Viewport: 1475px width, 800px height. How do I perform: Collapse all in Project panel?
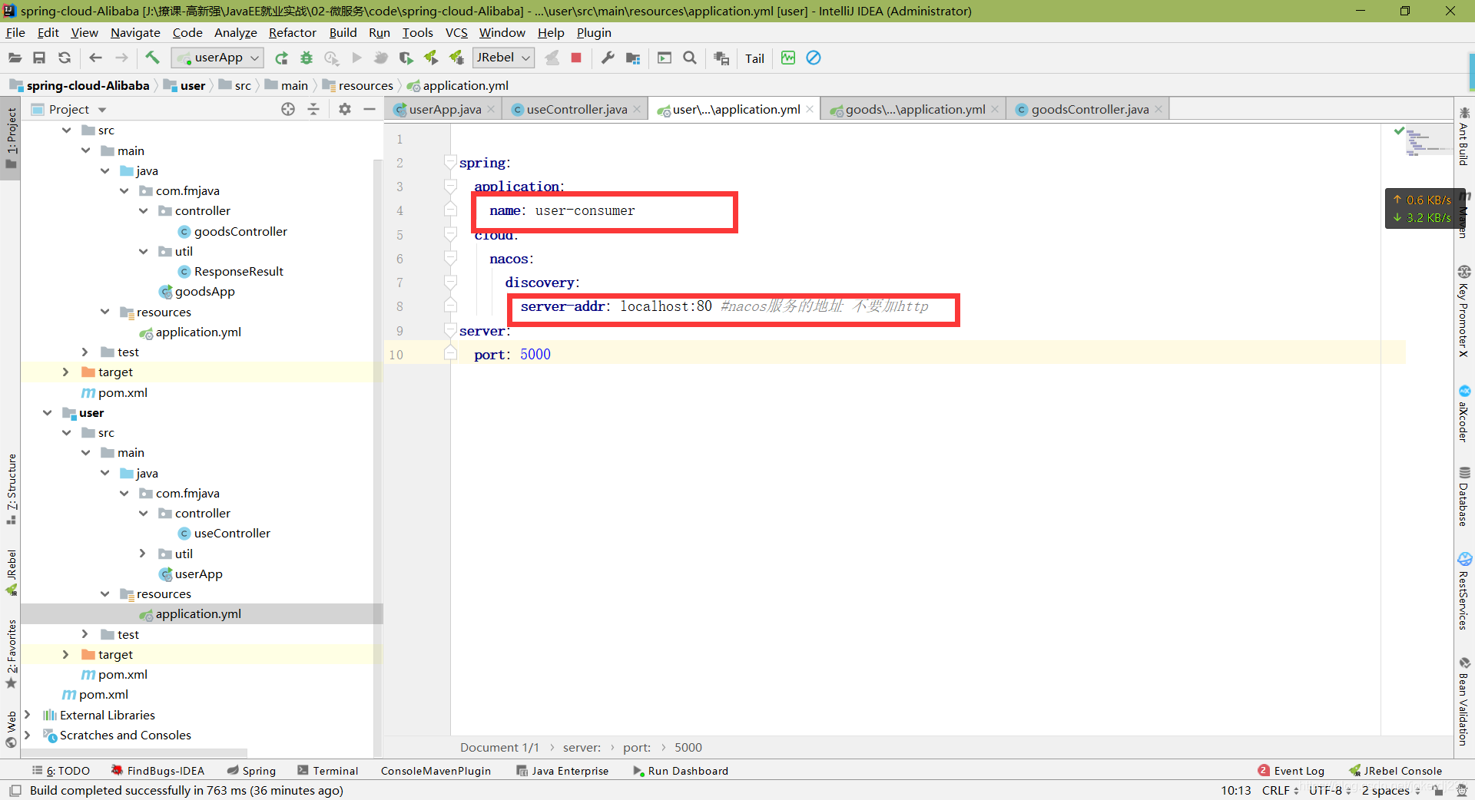point(313,109)
